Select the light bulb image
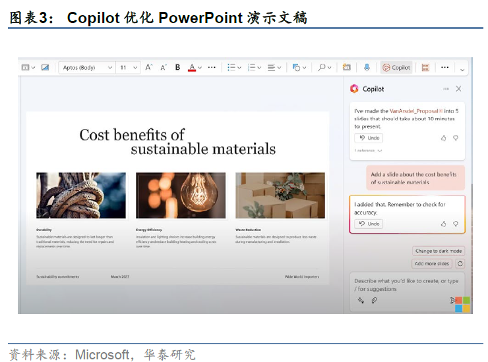Screen dimensions: 488x362 [181, 195]
